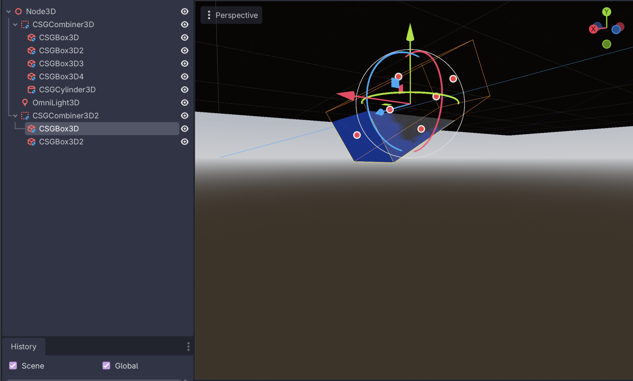Click the CSGCombiner3D node icon
Image resolution: width=633 pixels, height=381 pixels.
[25, 24]
